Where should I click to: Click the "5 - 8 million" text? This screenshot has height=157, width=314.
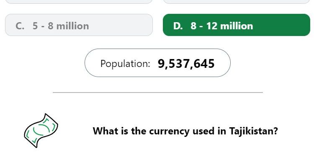pos(61,26)
